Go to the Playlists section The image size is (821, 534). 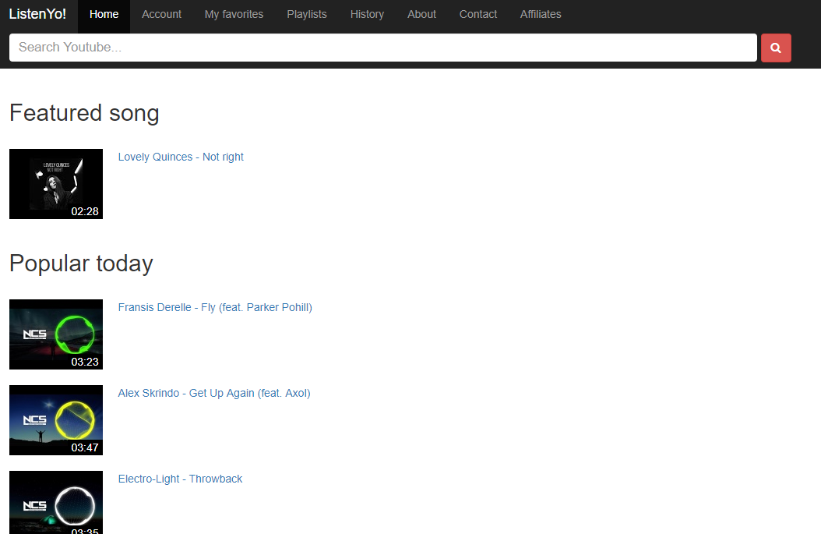[x=306, y=14]
